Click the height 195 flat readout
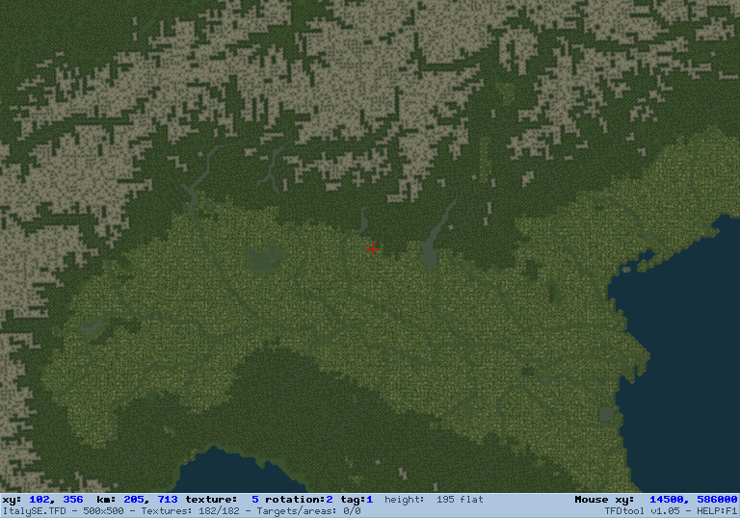Screen dimensions: 740x518 tap(434, 500)
